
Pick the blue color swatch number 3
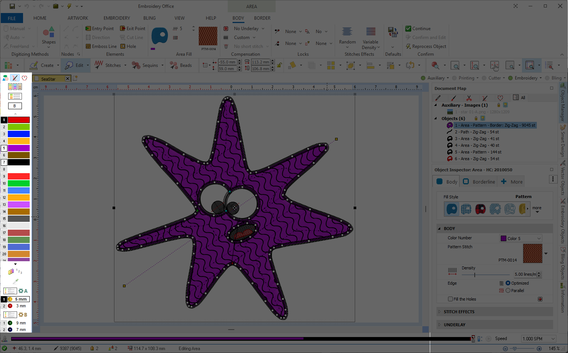[19, 134]
